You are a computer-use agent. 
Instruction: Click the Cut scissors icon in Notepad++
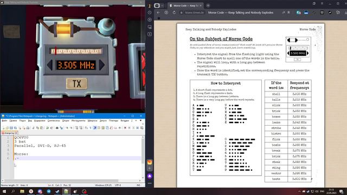click(33, 128)
